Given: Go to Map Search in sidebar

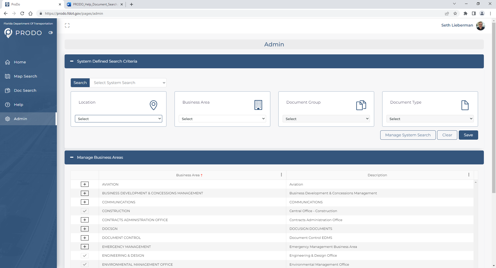Looking at the screenshot, I should pyautogui.click(x=25, y=76).
